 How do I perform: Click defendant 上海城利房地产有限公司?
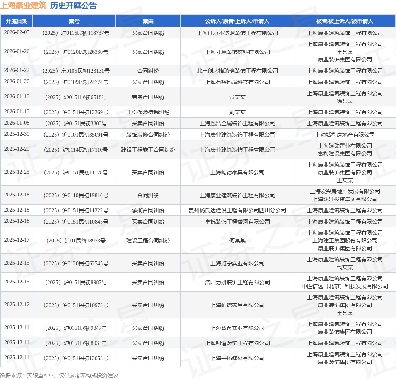click(x=345, y=135)
